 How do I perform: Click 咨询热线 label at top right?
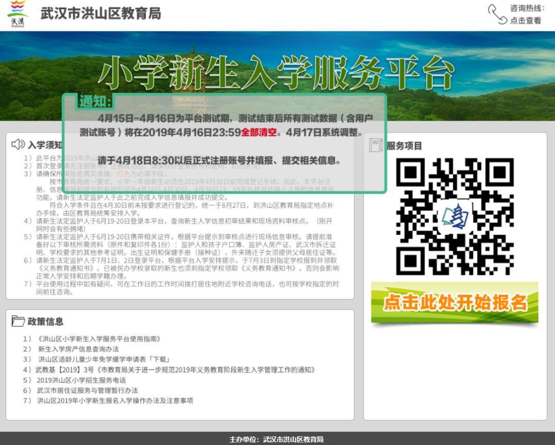527,8
